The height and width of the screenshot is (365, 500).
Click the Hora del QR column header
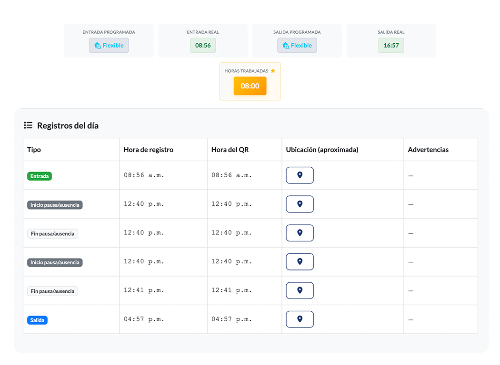(230, 150)
